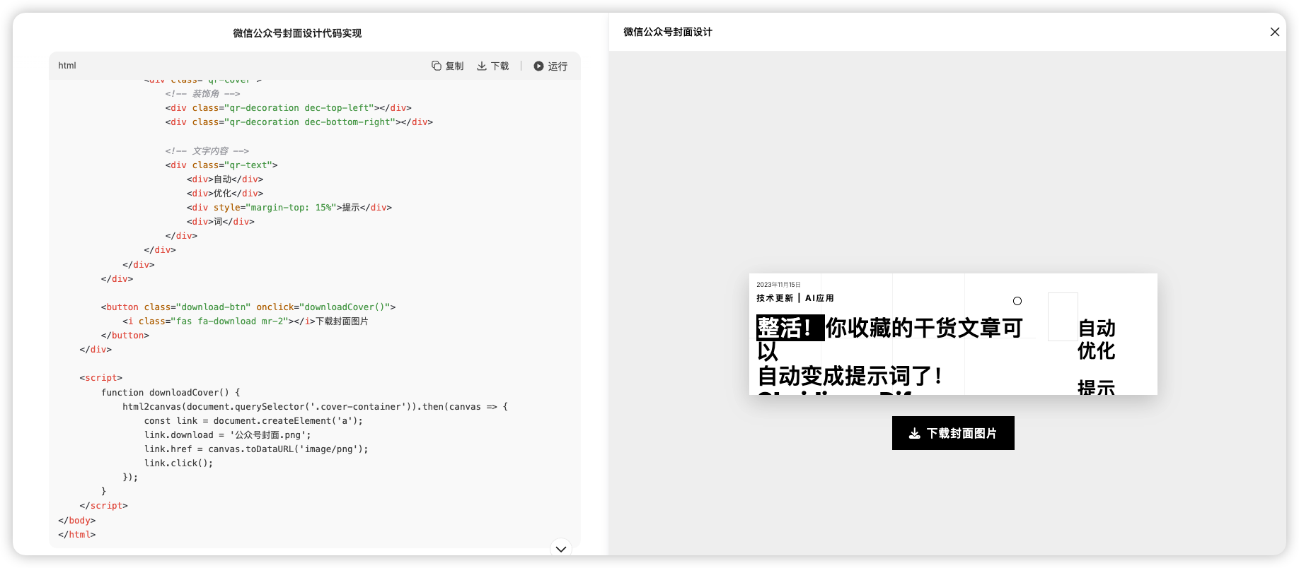Click code line containing margin-top: 15%
Screen dimensions: 1299x568
coord(289,207)
